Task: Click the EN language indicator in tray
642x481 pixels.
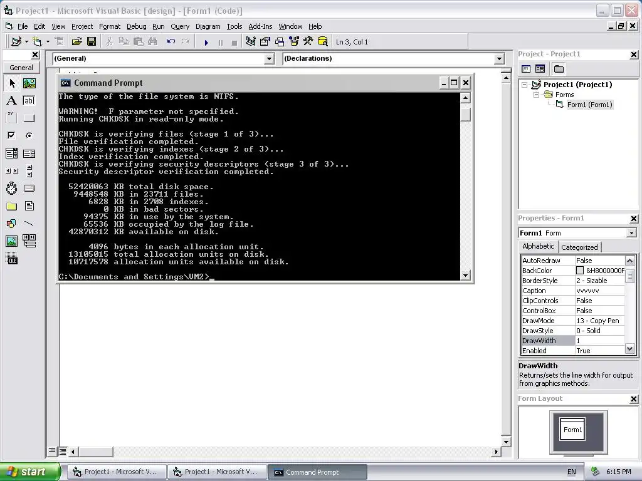Action: [x=572, y=472]
